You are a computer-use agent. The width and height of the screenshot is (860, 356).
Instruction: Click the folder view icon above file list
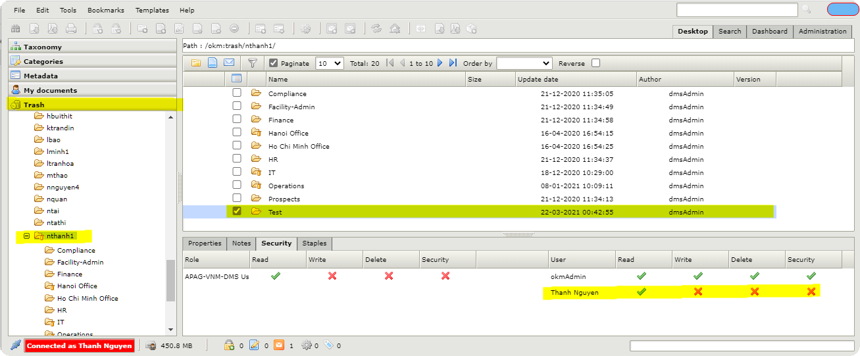click(x=196, y=63)
